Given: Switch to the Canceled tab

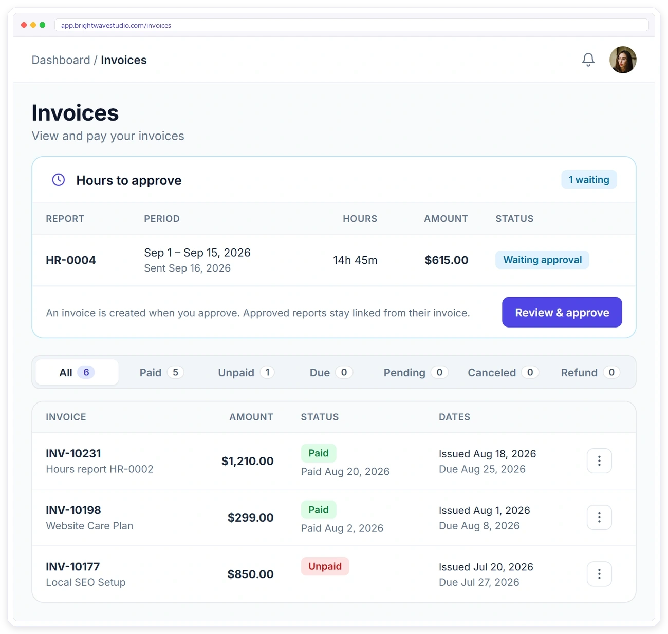Looking at the screenshot, I should pos(503,372).
